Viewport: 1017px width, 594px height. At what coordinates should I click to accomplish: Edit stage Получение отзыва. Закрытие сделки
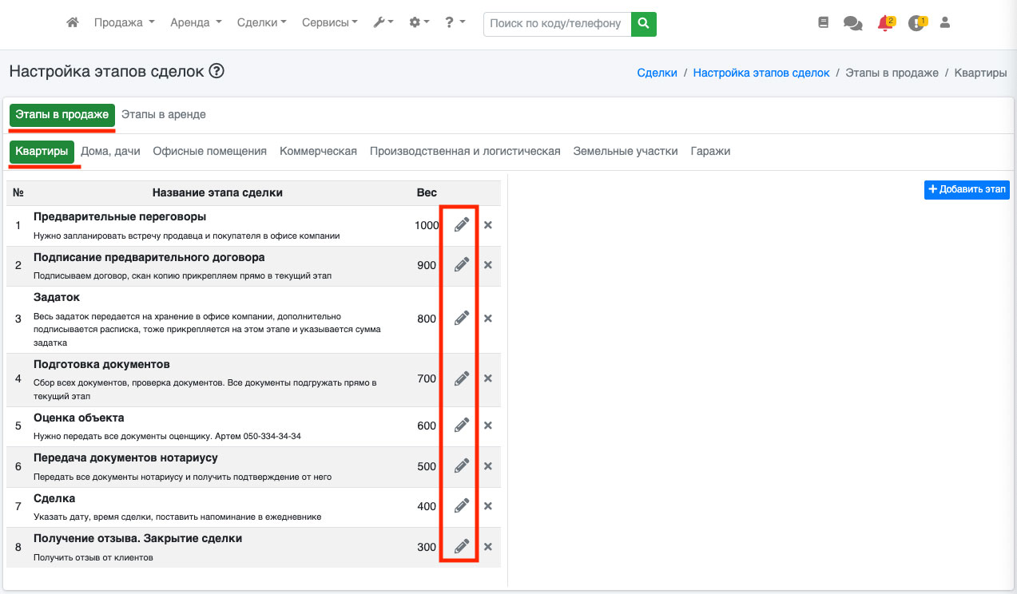462,547
